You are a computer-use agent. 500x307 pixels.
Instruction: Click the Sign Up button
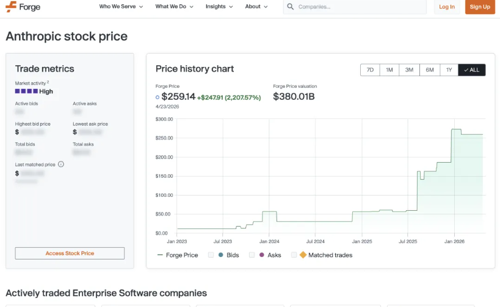(480, 7)
